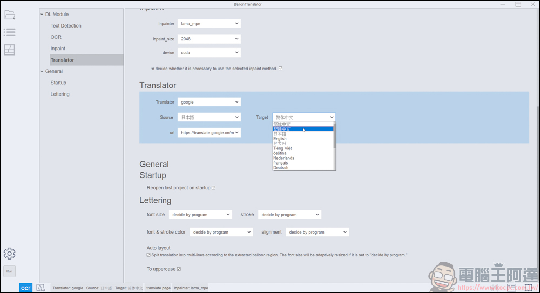Click the blue ocr status bar icon

[26, 288]
